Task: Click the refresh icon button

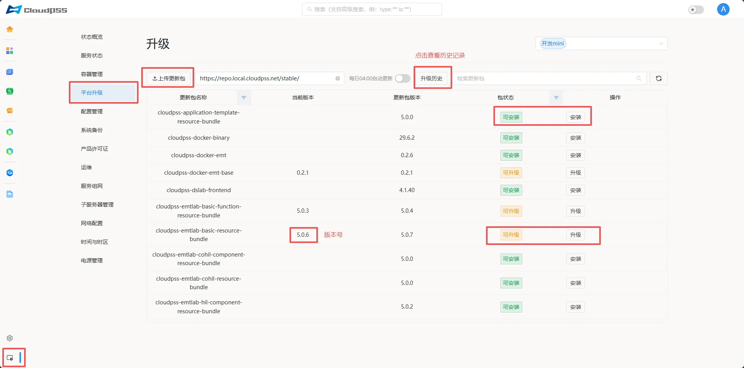Action: click(x=659, y=78)
